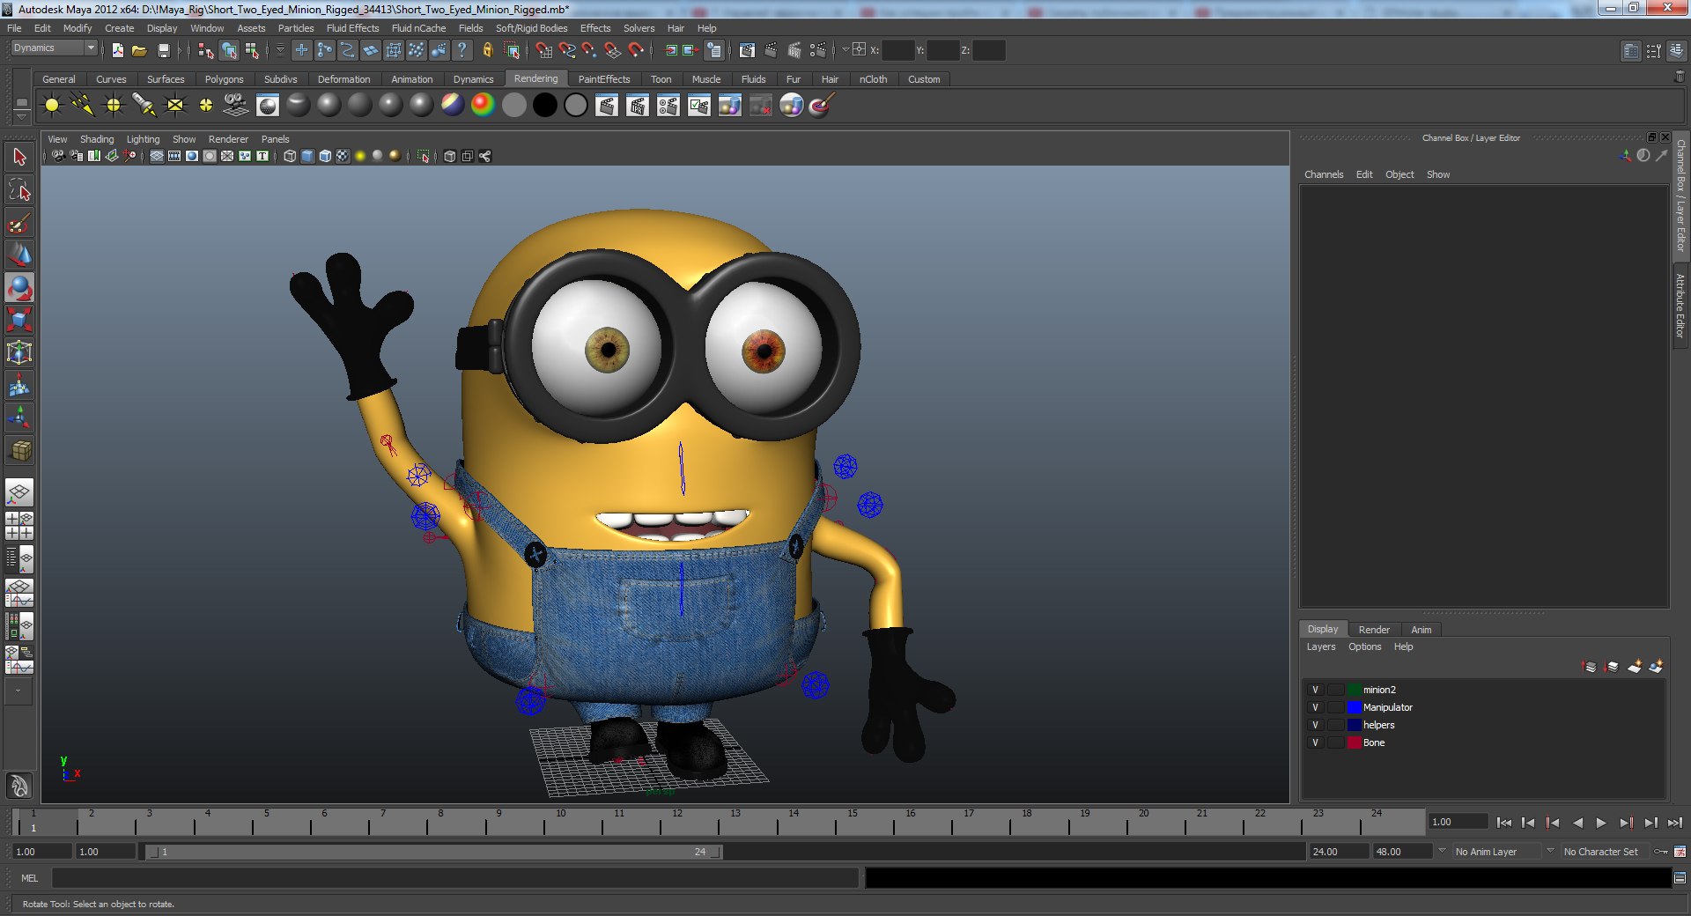Open shelf options menu arrow

[22, 116]
